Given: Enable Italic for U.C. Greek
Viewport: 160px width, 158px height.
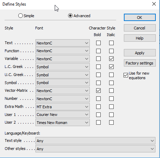Looking at the screenshot, I should [x=111, y=75].
